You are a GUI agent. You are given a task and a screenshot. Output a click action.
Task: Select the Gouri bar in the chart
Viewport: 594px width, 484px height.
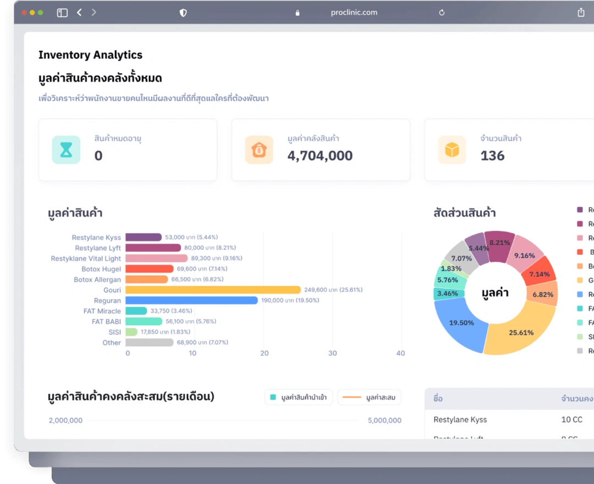[213, 290]
